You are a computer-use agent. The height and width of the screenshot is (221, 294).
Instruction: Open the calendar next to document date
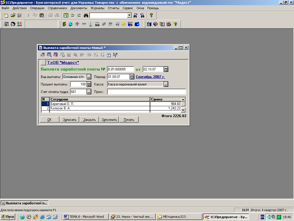[166, 69]
